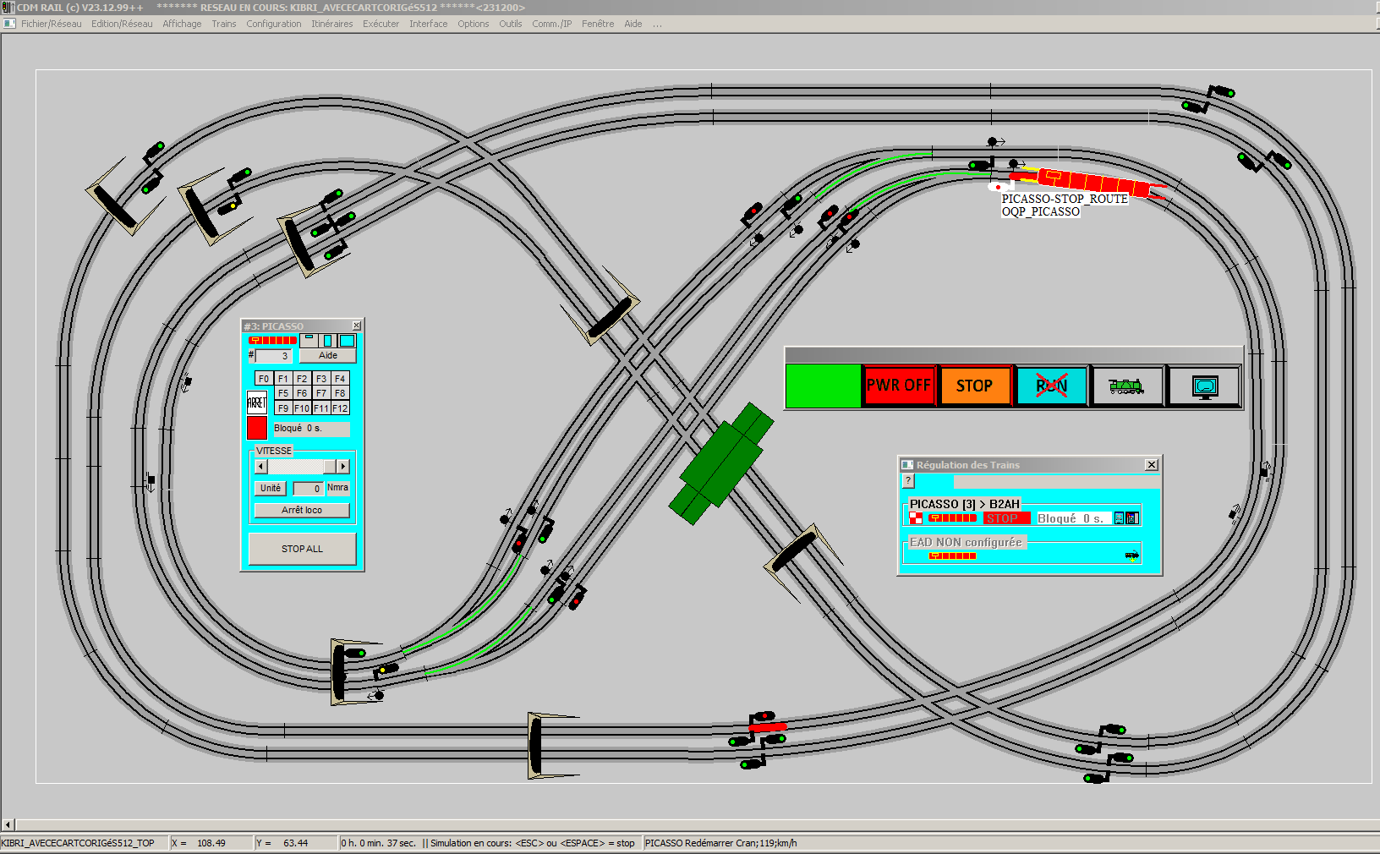
Task: Expand the Configuration menu
Action: tap(274, 24)
